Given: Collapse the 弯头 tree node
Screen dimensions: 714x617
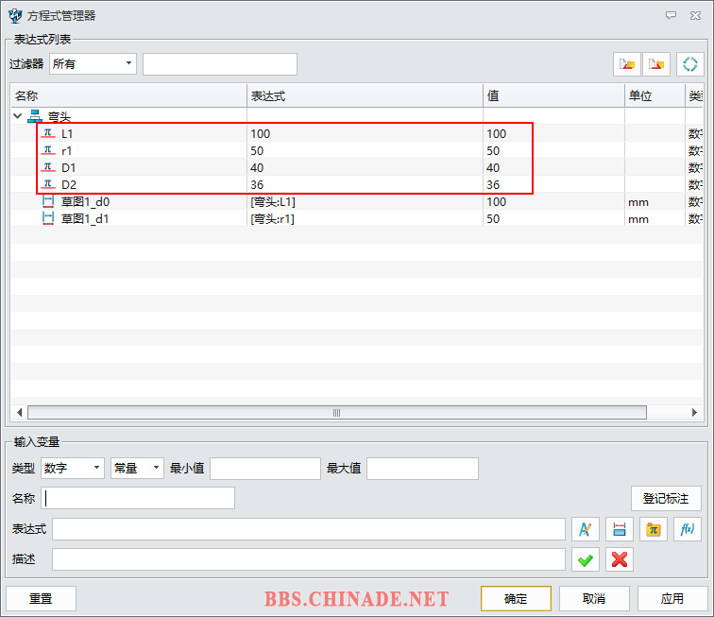Looking at the screenshot, I should 18,115.
